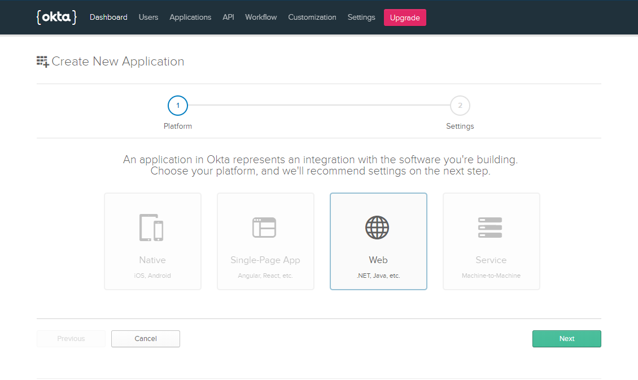Click the 'Angular, React, etc.' subtitle
Image resolution: width=638 pixels, height=380 pixels.
265,276
